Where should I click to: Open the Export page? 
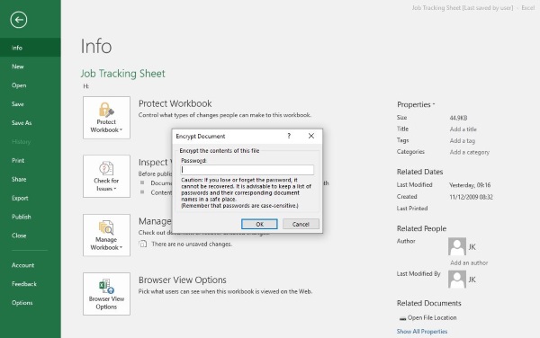pyautogui.click(x=31, y=198)
